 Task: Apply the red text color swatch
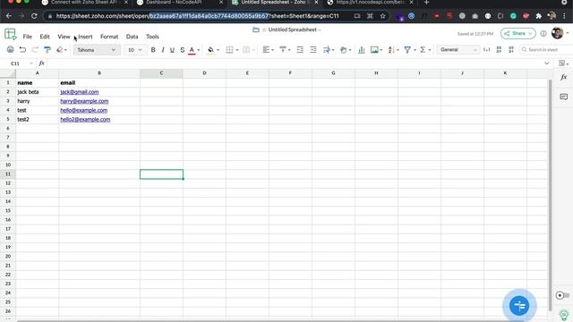[192, 50]
